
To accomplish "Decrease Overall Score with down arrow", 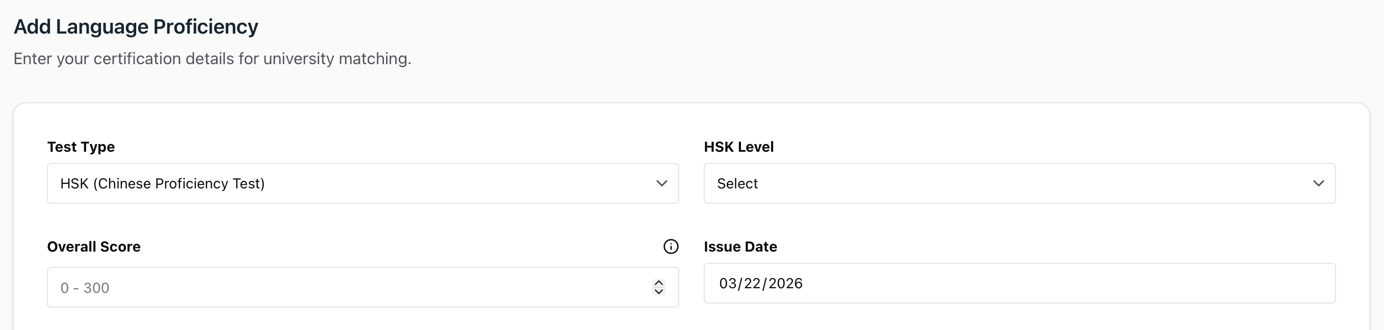I will click(659, 291).
